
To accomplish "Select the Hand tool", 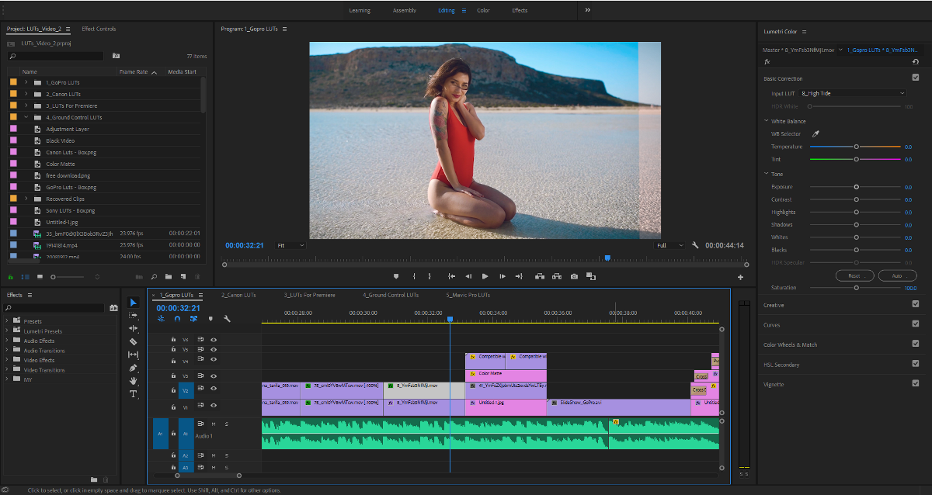I will (x=133, y=381).
